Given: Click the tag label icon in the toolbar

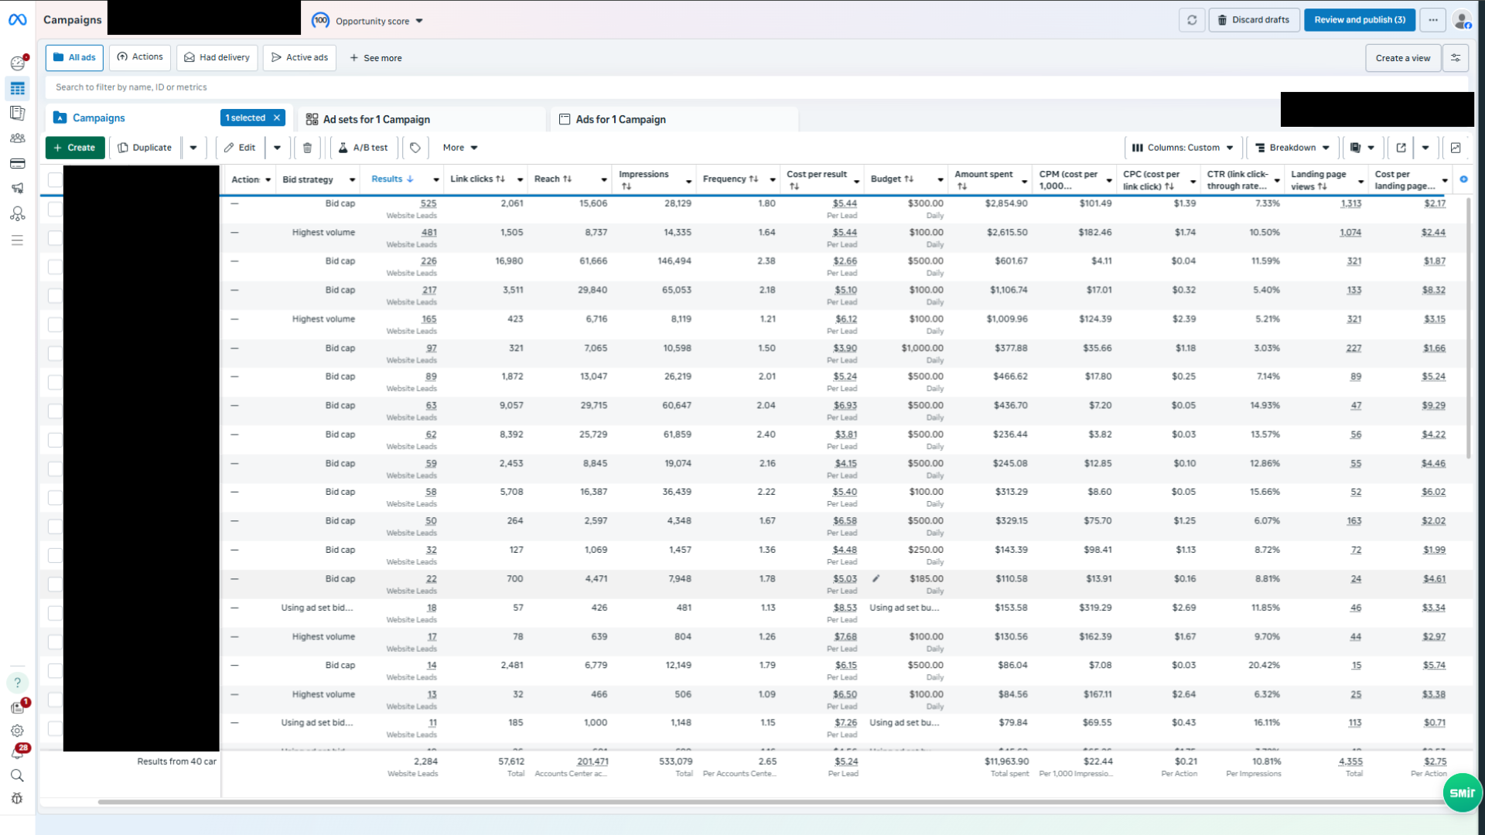Looking at the screenshot, I should (415, 148).
